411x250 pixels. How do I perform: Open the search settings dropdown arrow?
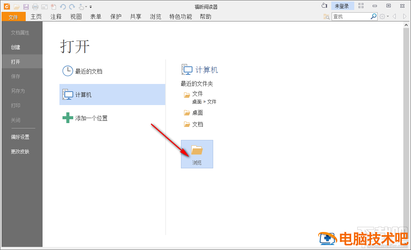coord(388,16)
